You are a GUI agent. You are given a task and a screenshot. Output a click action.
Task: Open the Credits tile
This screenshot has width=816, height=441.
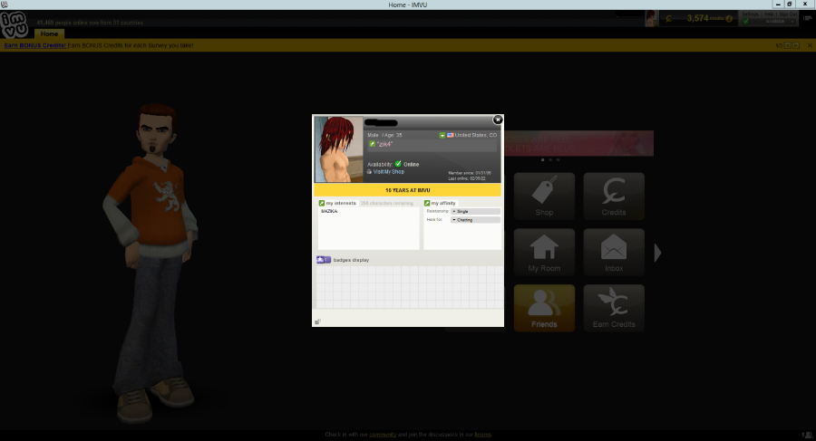(614, 197)
